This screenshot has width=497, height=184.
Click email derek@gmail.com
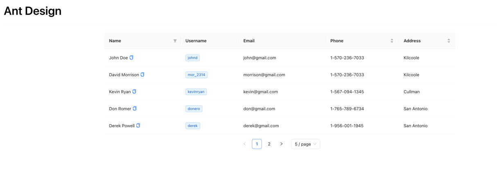[261, 126]
